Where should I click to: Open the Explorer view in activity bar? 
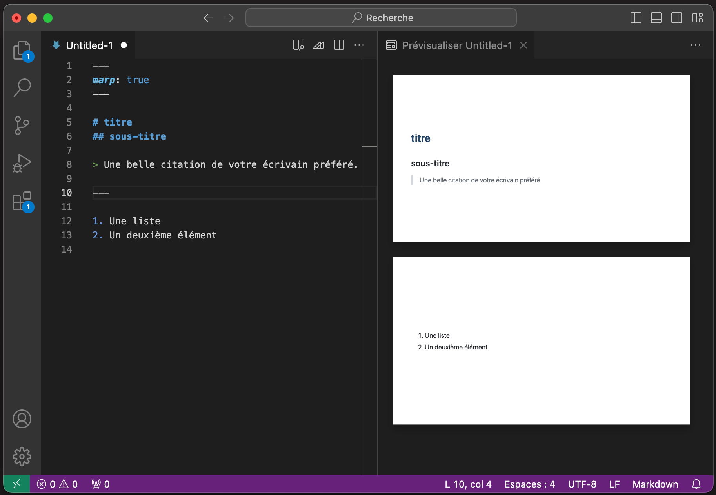[22, 51]
